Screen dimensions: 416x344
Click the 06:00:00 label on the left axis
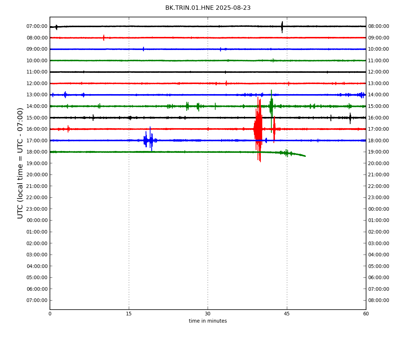point(37,289)
